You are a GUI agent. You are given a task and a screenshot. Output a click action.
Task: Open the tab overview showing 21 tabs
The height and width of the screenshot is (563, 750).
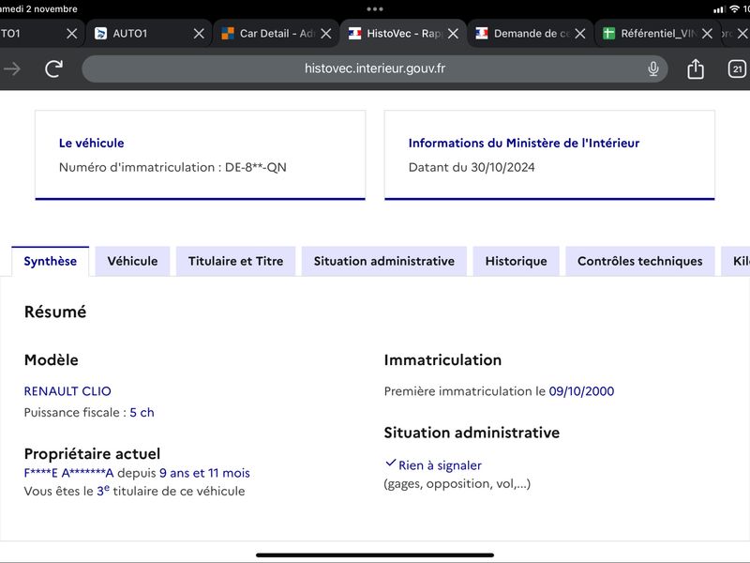click(x=737, y=68)
